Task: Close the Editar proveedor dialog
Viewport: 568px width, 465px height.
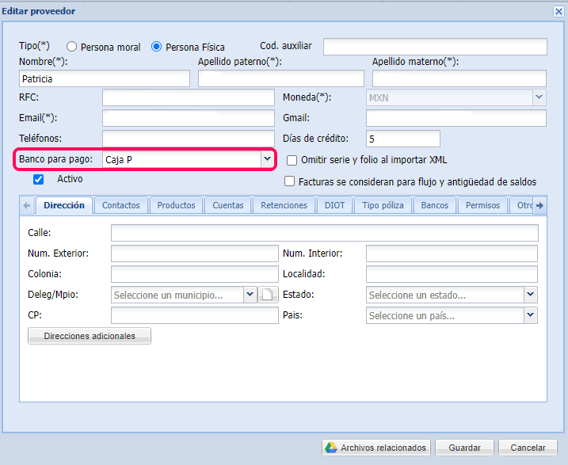Action: [x=557, y=10]
